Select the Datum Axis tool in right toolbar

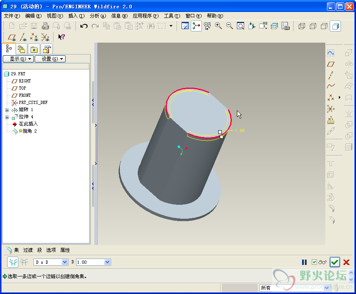click(331, 75)
